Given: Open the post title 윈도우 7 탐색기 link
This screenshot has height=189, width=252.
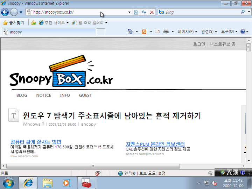Looking at the screenshot, I should click(x=112, y=116).
